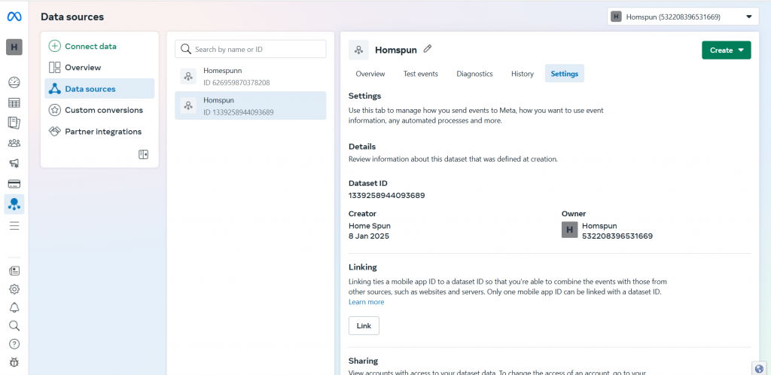Open the Homspun account avatar in sidebar
The height and width of the screenshot is (375, 771).
14,47
